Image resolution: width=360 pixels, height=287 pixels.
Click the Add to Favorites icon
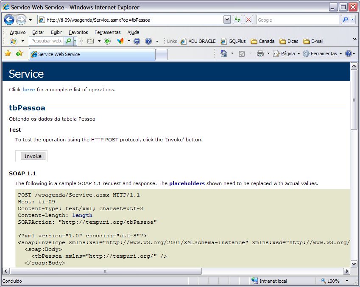pyautogui.click(x=19, y=53)
